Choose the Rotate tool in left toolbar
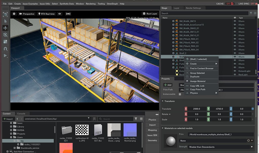This screenshot has width=259, height=153. click(5, 35)
